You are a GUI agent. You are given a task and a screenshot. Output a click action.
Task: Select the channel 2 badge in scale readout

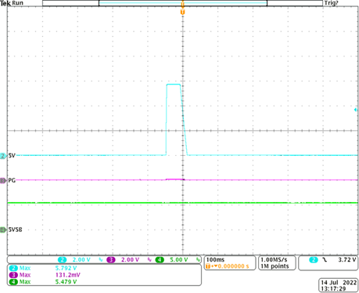click(62, 260)
